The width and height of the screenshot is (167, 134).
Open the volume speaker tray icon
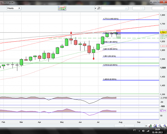click(x=143, y=131)
